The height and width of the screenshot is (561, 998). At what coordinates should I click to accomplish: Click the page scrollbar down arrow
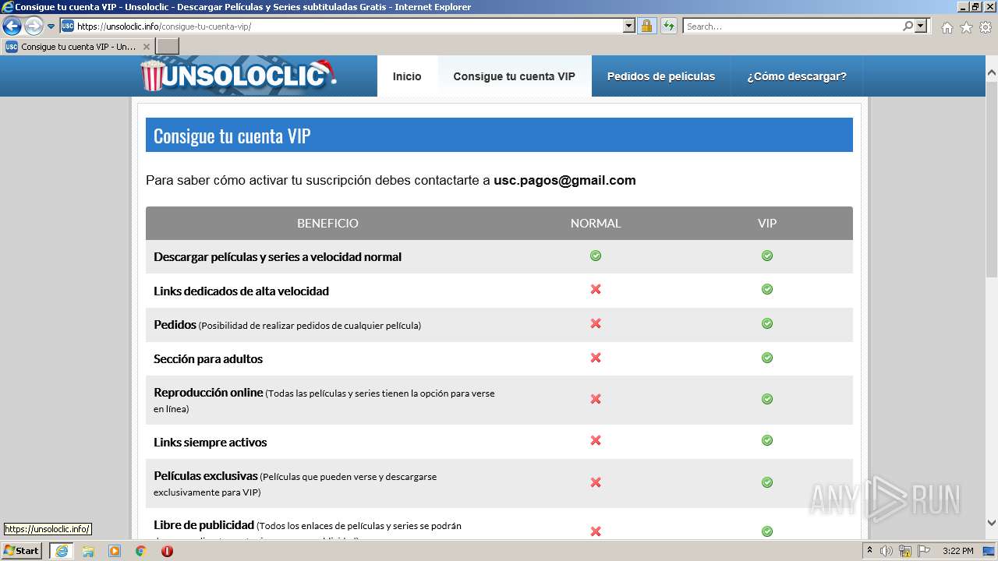point(992,523)
